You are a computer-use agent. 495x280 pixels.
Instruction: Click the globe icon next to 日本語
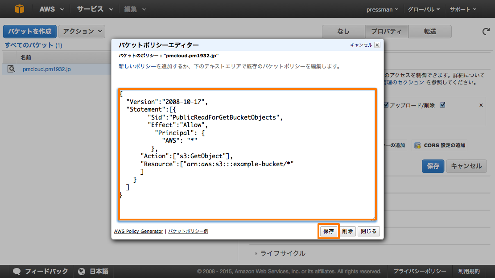pyautogui.click(x=82, y=271)
